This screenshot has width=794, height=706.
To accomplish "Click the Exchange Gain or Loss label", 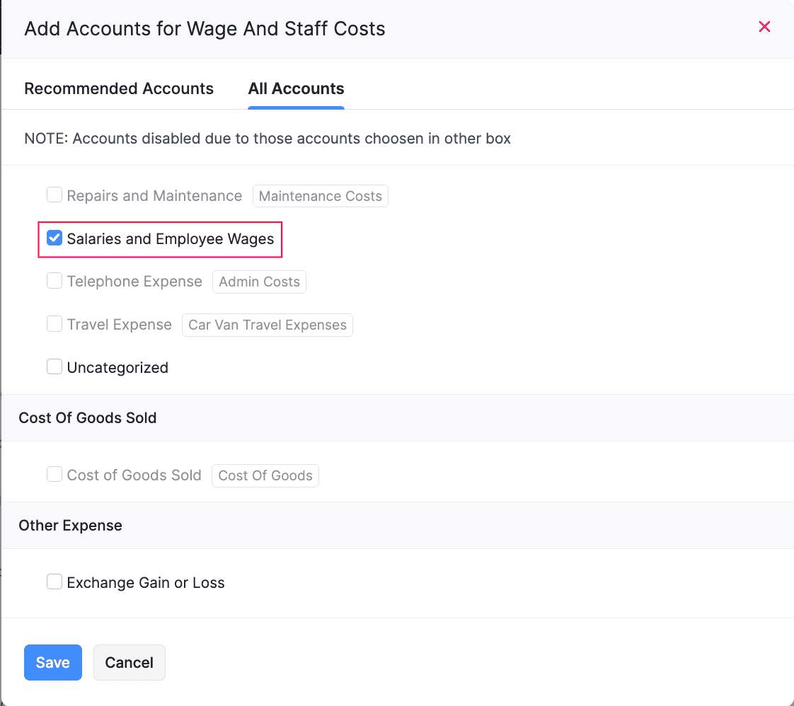I will coord(146,583).
